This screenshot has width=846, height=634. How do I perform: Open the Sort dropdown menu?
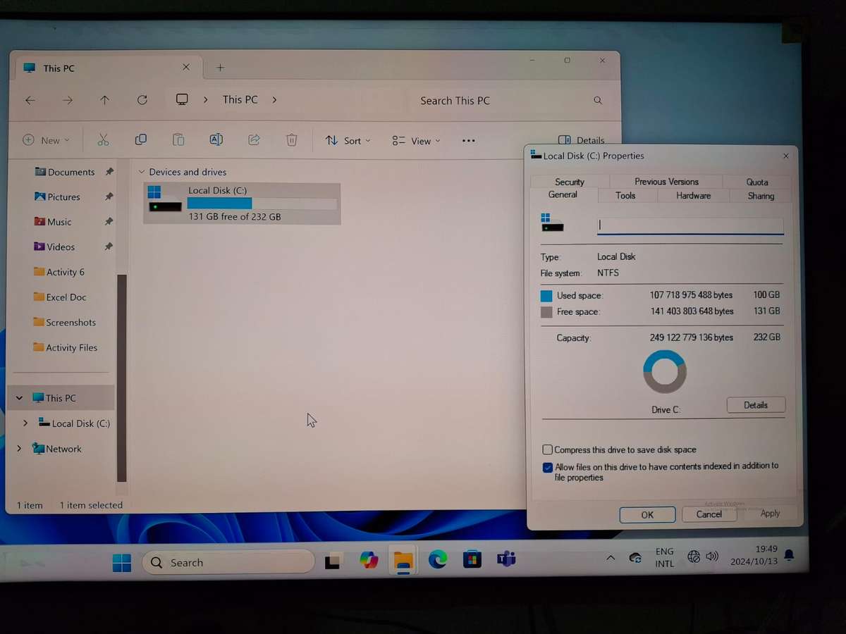click(348, 141)
